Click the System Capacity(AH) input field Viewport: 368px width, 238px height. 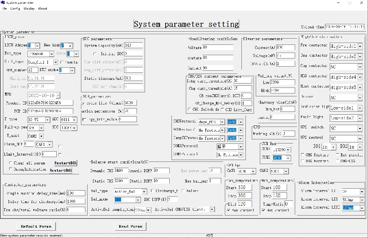[x=133, y=45]
